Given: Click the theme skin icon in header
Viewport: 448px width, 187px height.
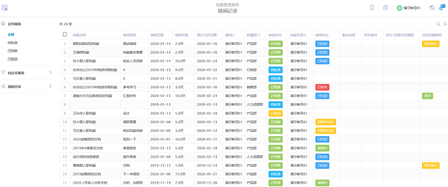Looking at the screenshot, I should pyautogui.click(x=432, y=8).
